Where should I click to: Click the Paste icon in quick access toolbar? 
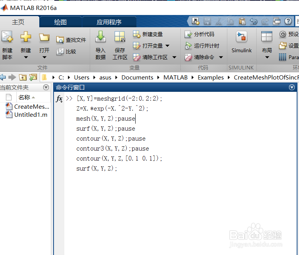point(242,21)
